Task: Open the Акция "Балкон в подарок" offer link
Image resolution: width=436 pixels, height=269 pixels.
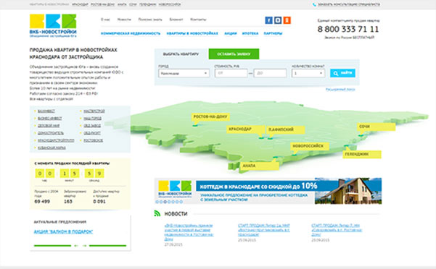Action: point(63,231)
